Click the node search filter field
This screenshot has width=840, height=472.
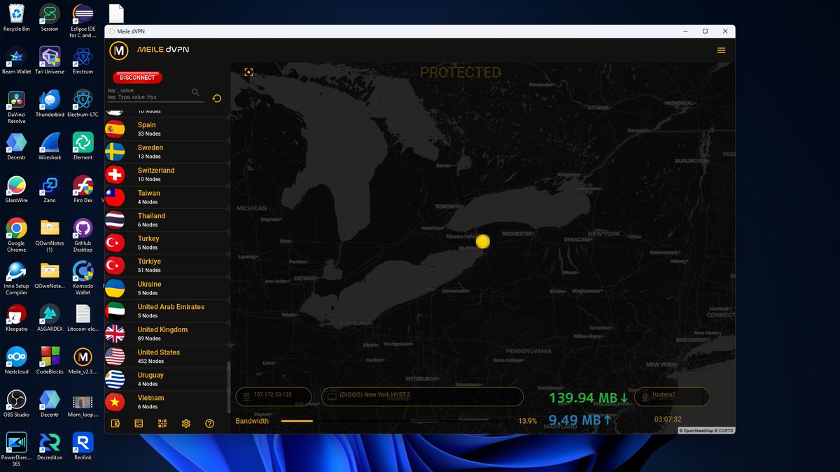[155, 94]
